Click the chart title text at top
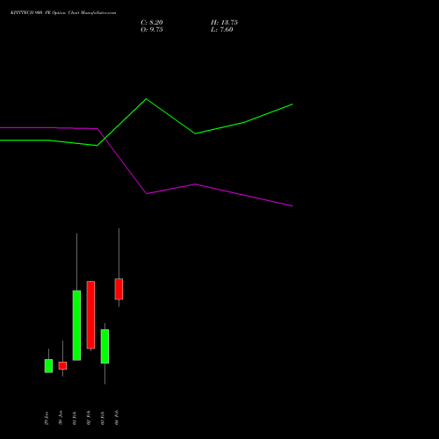 coord(63,13)
